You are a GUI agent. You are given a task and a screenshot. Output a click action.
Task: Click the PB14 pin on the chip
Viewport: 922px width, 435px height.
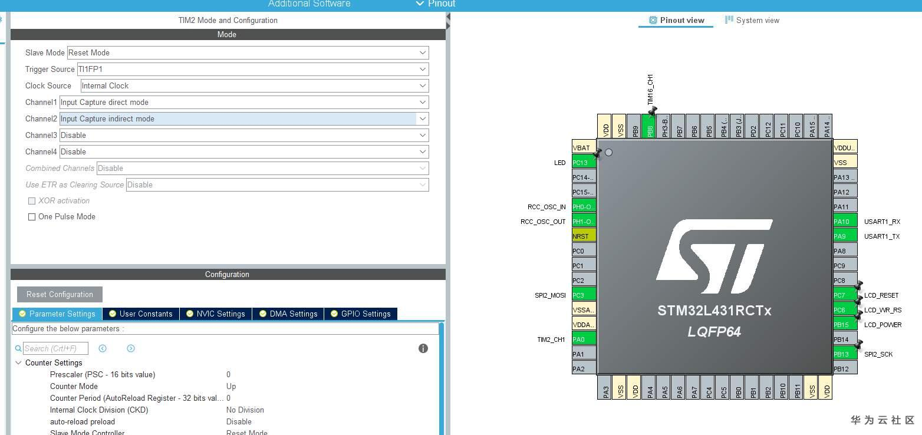pos(845,340)
